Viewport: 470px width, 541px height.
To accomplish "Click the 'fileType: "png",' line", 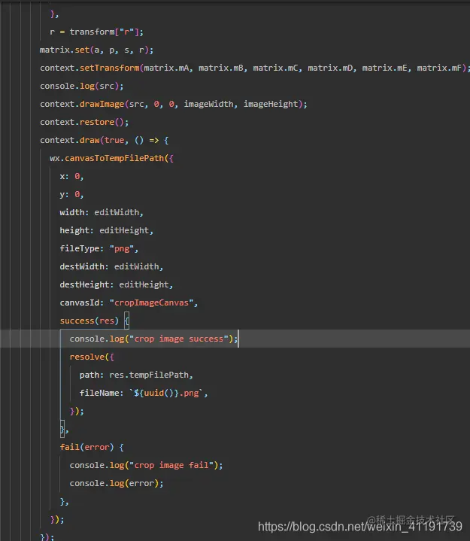I will click(99, 248).
